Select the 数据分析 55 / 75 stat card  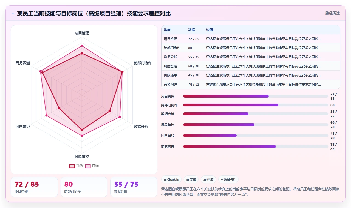[x=134, y=187]
